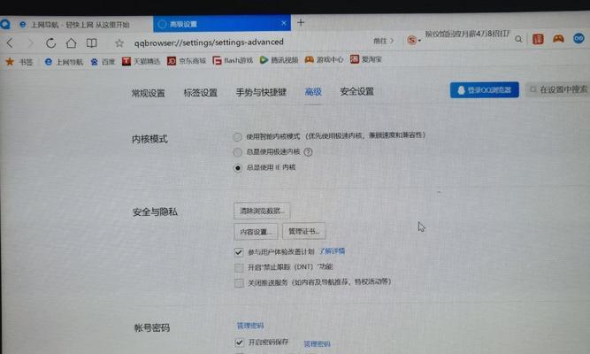
Task: Select the 高级设置 browser tab
Action: pyautogui.click(x=222, y=24)
